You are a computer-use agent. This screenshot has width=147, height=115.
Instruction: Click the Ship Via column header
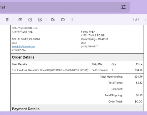coord(97,64)
